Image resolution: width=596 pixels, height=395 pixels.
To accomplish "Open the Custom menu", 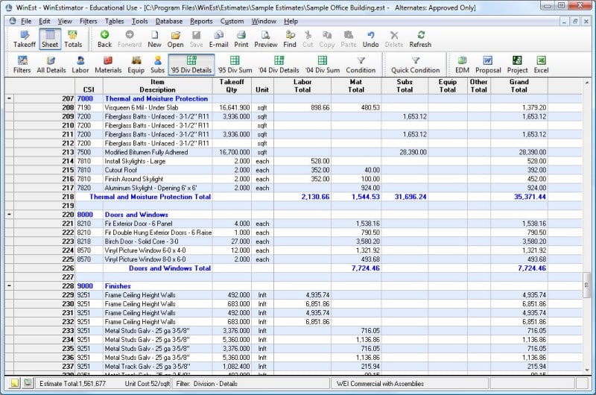I will tap(232, 22).
